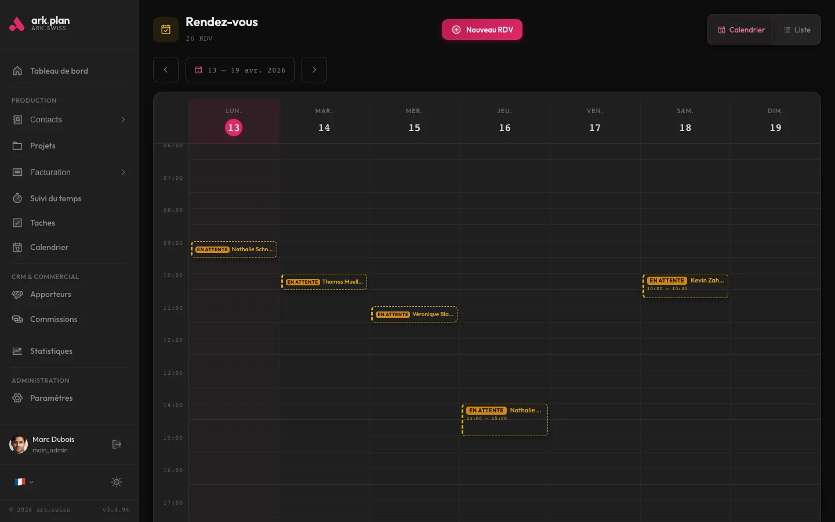Select Monday 13 day header
The height and width of the screenshot is (522, 835).
(x=234, y=121)
